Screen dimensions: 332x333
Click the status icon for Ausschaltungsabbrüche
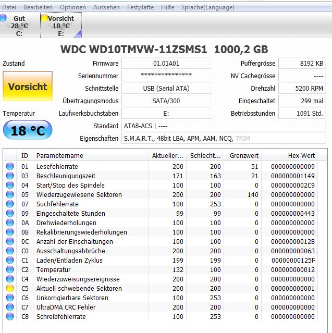[x=10, y=251]
